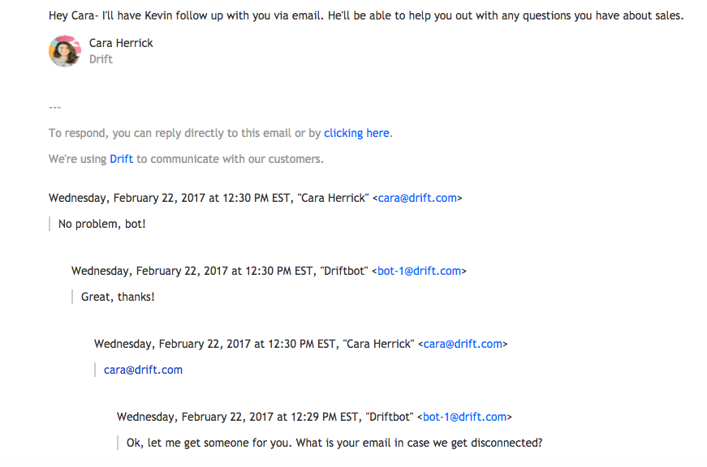Click the quote bar beside "No problem, bot!"

tap(50, 225)
